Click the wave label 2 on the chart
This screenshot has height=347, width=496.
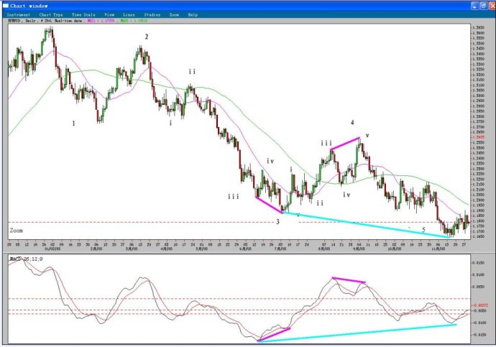[147, 36]
